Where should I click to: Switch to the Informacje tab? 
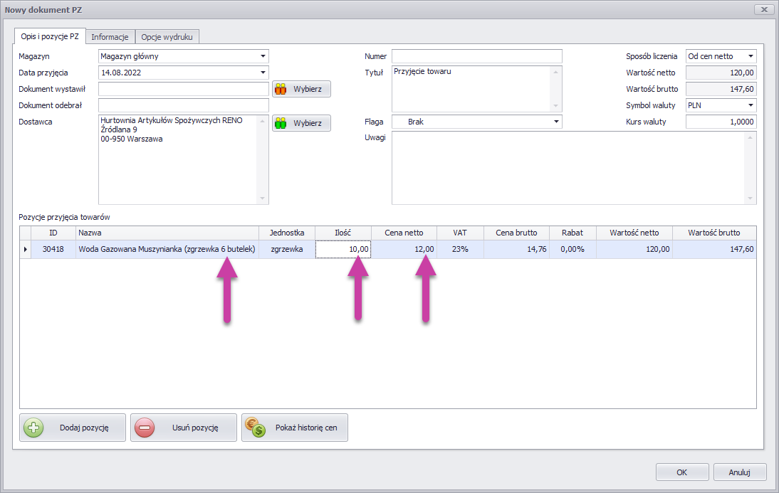click(x=110, y=37)
